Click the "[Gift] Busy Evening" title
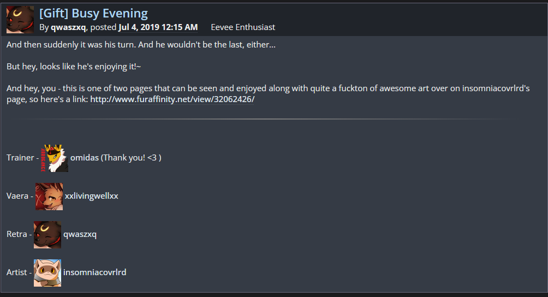548x297 pixels. (x=93, y=13)
